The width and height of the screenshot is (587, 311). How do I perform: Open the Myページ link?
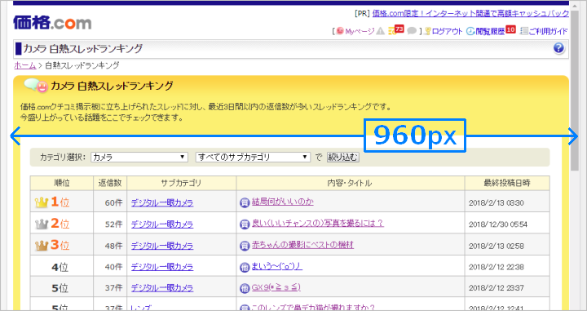[360, 32]
